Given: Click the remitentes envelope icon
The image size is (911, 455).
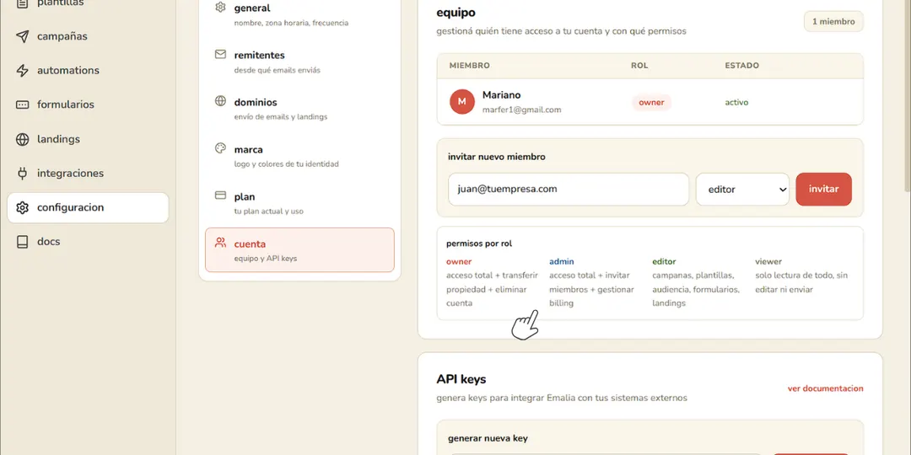Looking at the screenshot, I should [220, 54].
